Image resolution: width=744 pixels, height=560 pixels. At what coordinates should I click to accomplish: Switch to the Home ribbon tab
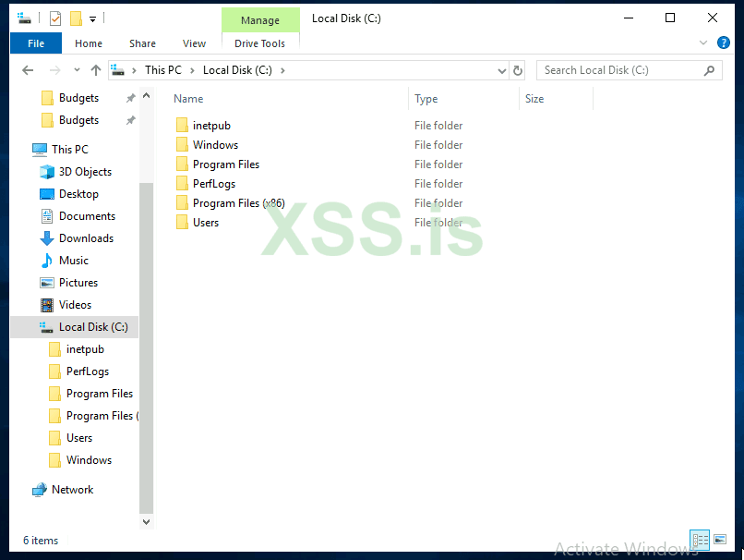tap(89, 43)
